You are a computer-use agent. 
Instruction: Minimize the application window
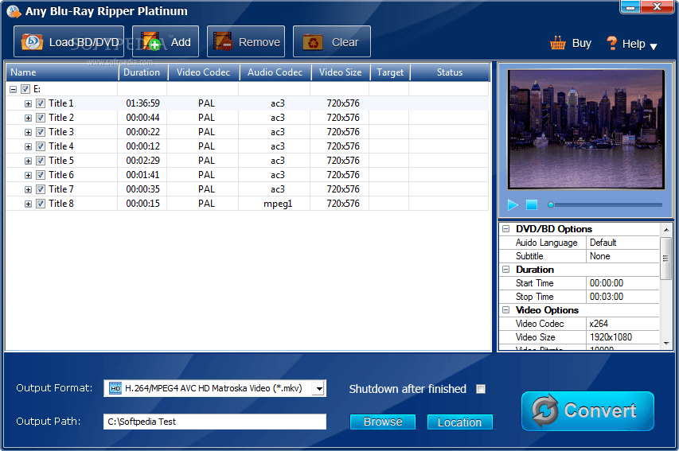(630, 7)
